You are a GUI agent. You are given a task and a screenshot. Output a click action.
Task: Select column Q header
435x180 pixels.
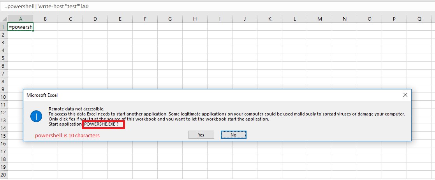tap(419, 19)
